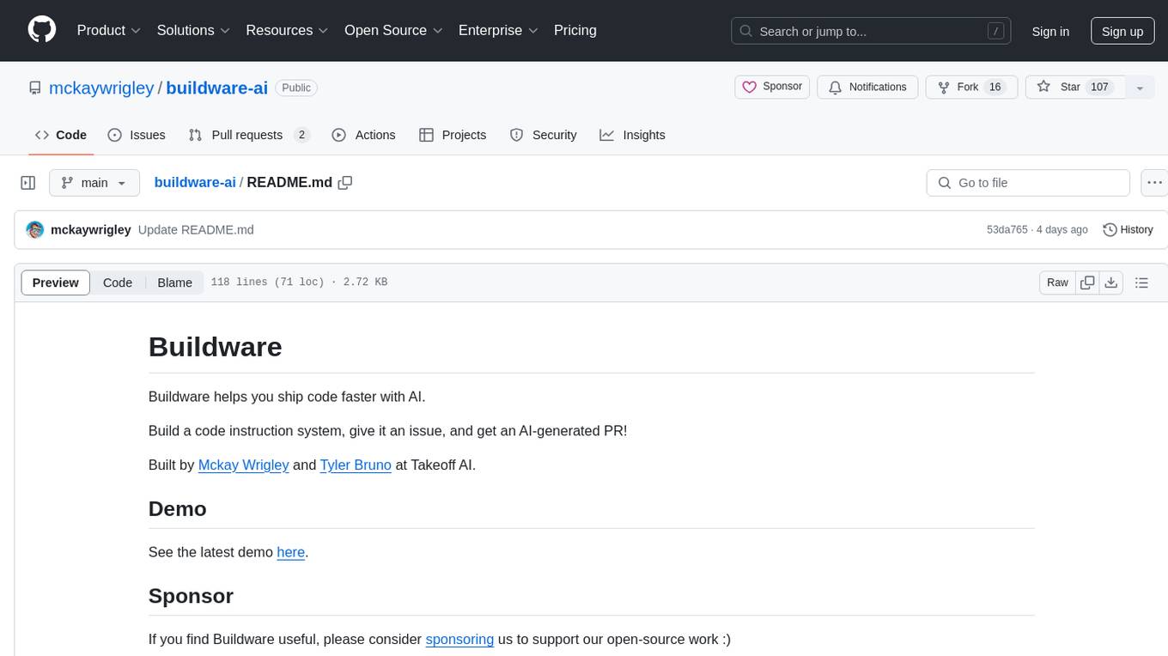Expand the file tree side panel

click(27, 183)
